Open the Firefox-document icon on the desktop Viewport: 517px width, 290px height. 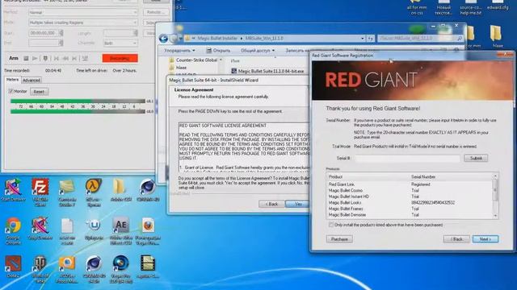click(148, 230)
